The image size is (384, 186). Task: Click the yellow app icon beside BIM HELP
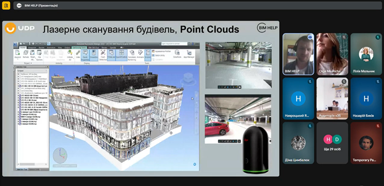click(x=6, y=6)
